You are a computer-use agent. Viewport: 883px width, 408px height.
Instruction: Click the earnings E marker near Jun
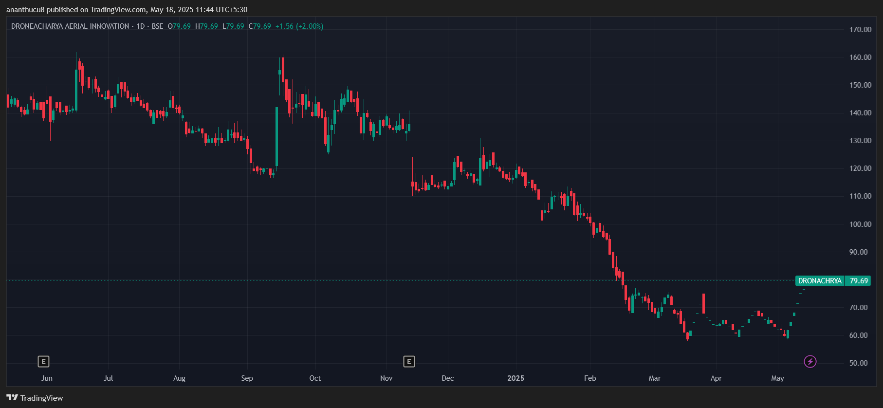[43, 362]
